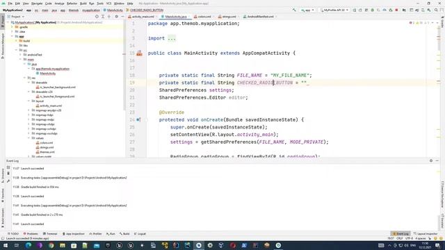445x250 pixels.
Task: Open the Terminal tool window
Action: click(x=50, y=234)
